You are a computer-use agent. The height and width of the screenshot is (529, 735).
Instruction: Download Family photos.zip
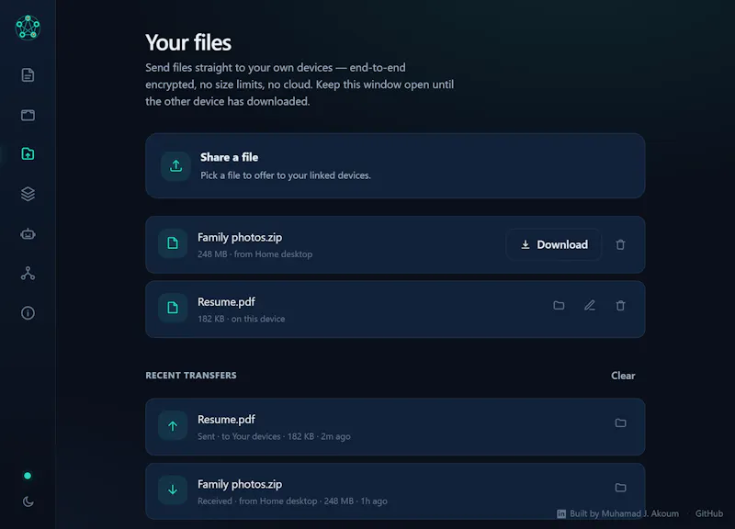[554, 244]
